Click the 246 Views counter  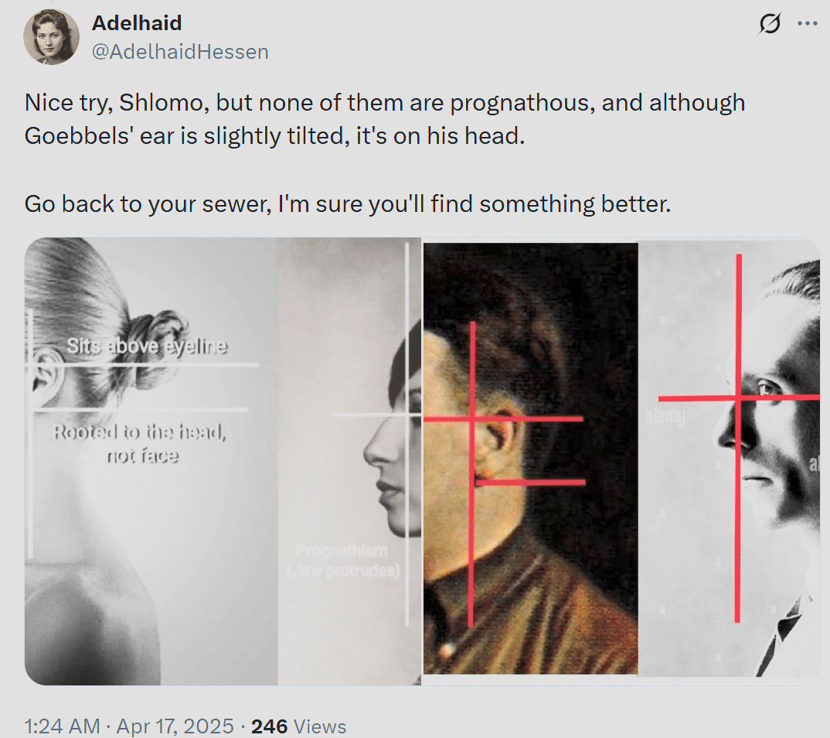coord(298,726)
